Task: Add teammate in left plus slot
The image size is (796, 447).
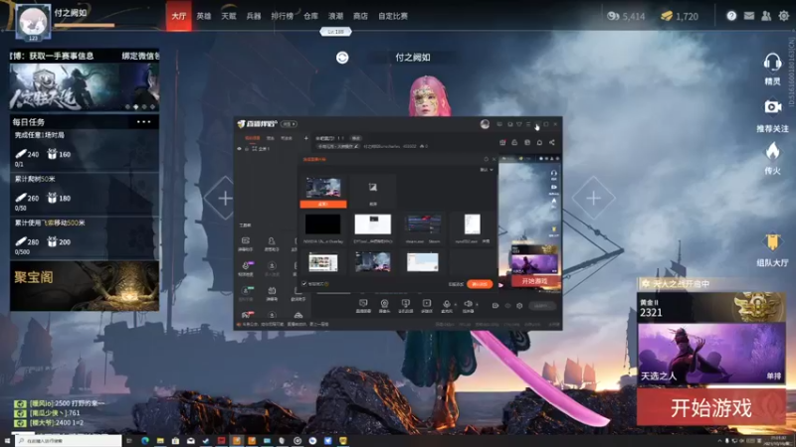Action: (224, 198)
